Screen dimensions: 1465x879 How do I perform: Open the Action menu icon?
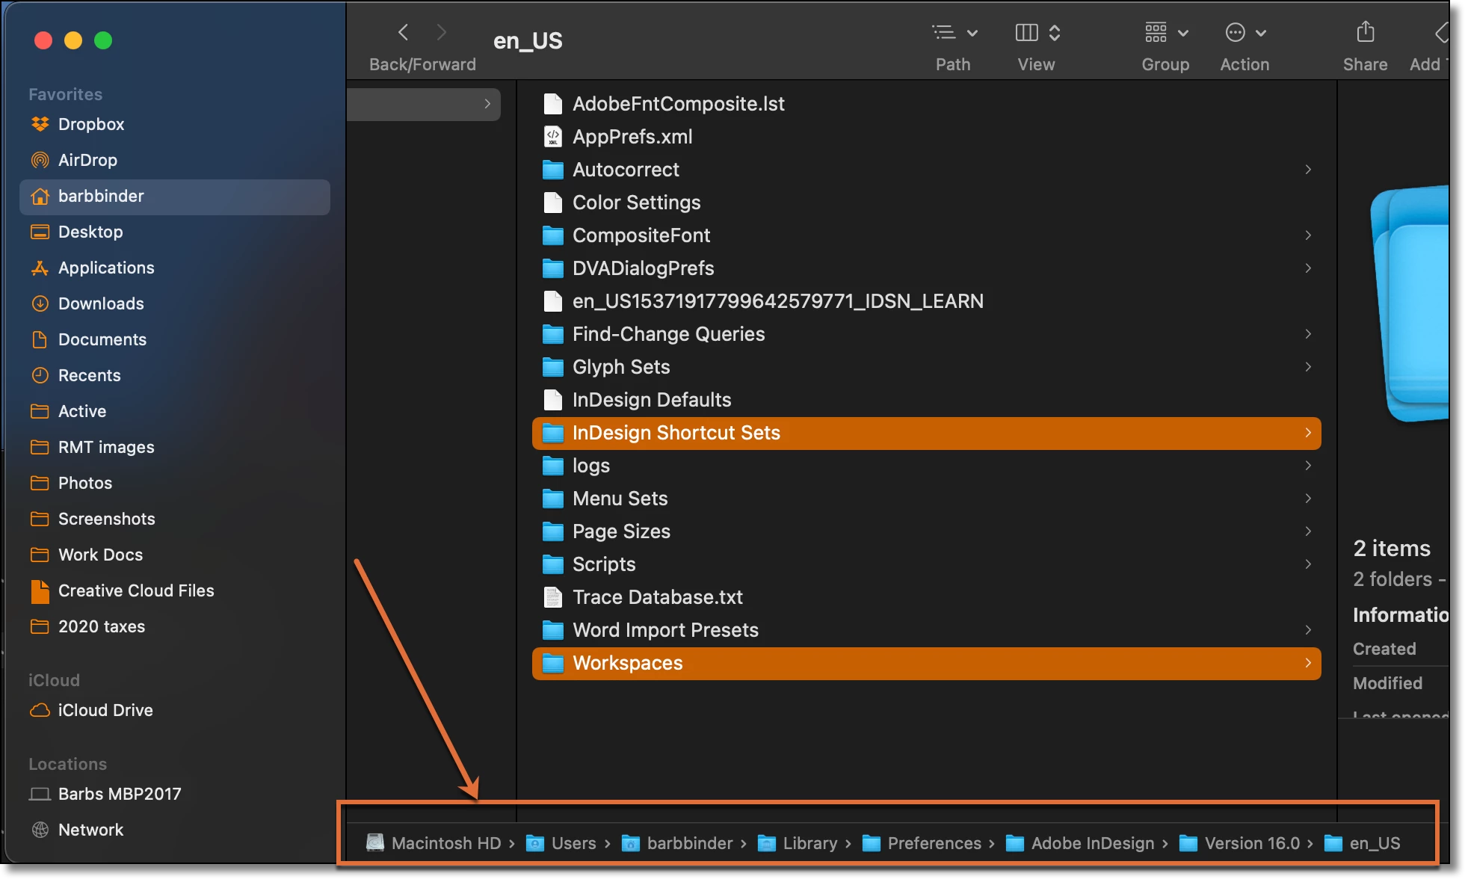click(1245, 33)
